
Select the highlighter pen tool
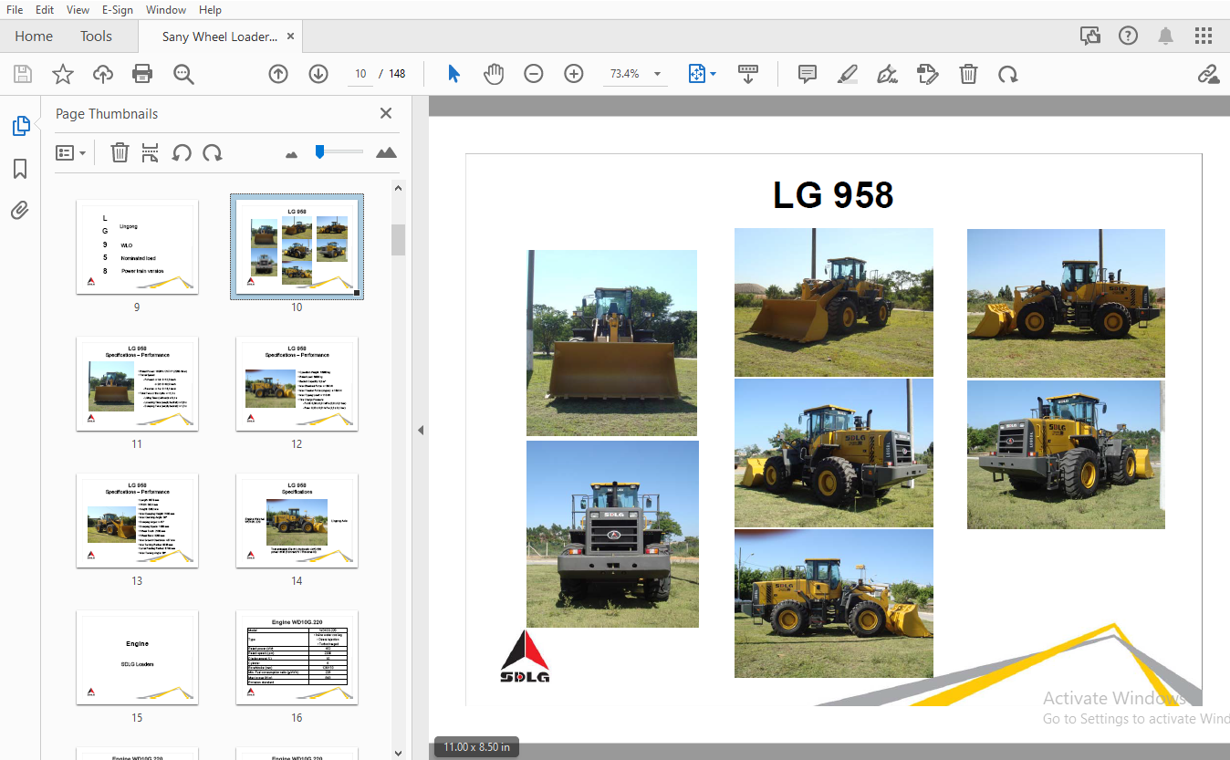pyautogui.click(x=848, y=74)
